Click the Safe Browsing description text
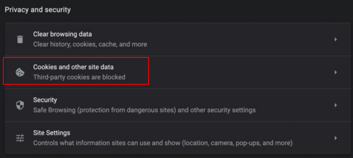Viewport: 353px width, 158px height. (144, 110)
